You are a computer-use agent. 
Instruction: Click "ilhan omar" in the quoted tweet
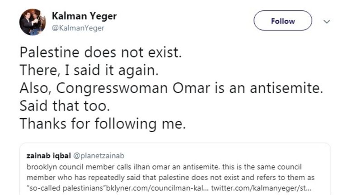(x=137, y=166)
